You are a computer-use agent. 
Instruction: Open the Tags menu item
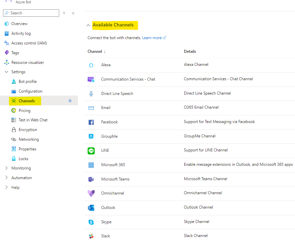pyautogui.click(x=15, y=53)
